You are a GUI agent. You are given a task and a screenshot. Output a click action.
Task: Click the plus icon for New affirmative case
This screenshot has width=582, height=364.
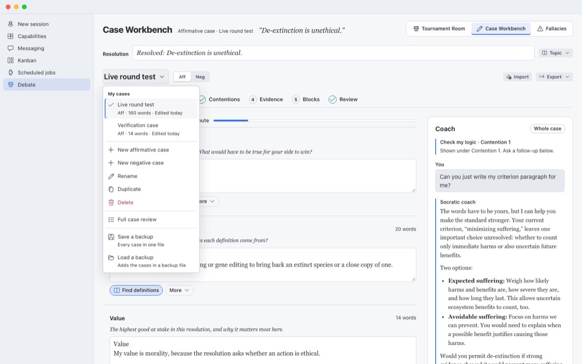pyautogui.click(x=111, y=150)
